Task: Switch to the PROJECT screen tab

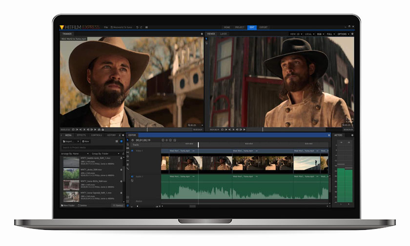Action: point(240,27)
